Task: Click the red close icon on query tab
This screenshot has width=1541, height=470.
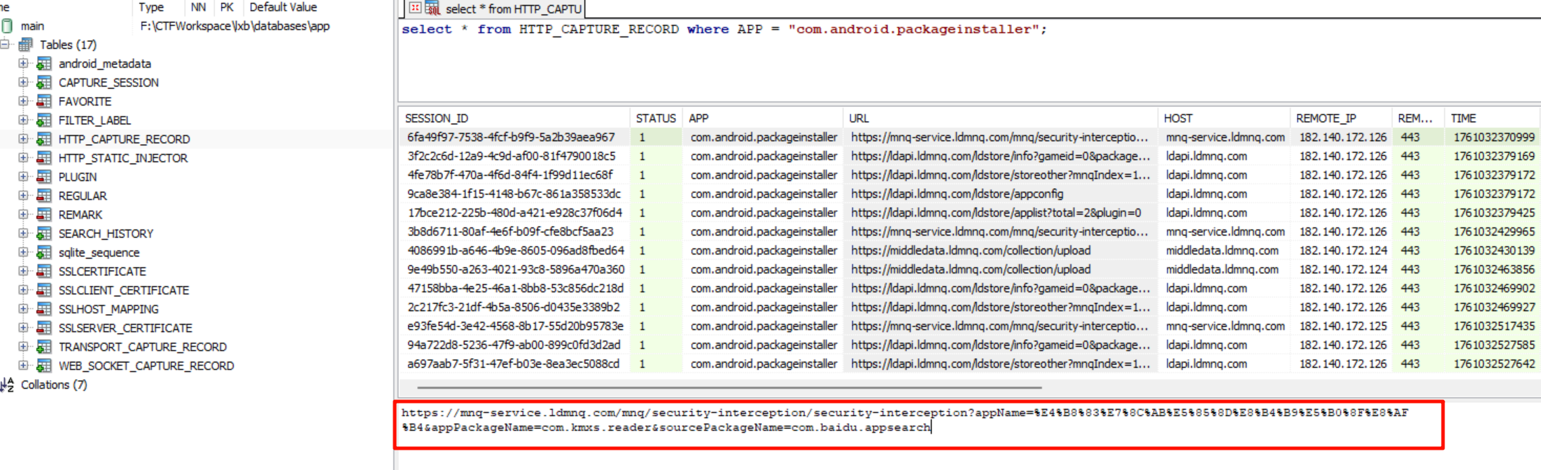Action: [415, 8]
